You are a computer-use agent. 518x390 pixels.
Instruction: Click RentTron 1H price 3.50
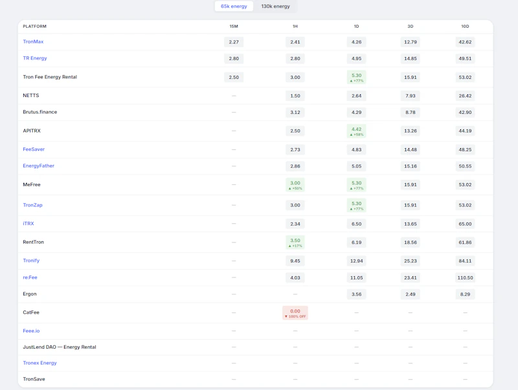[295, 242]
